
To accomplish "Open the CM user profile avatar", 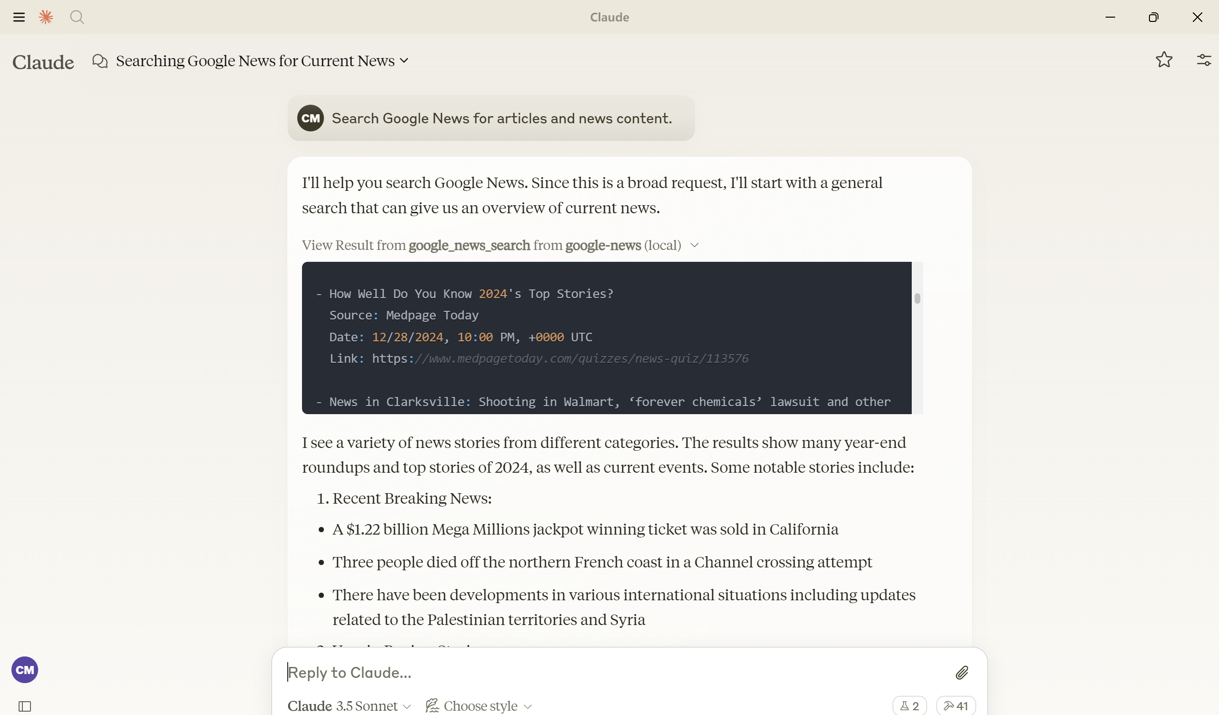I will click(x=25, y=670).
